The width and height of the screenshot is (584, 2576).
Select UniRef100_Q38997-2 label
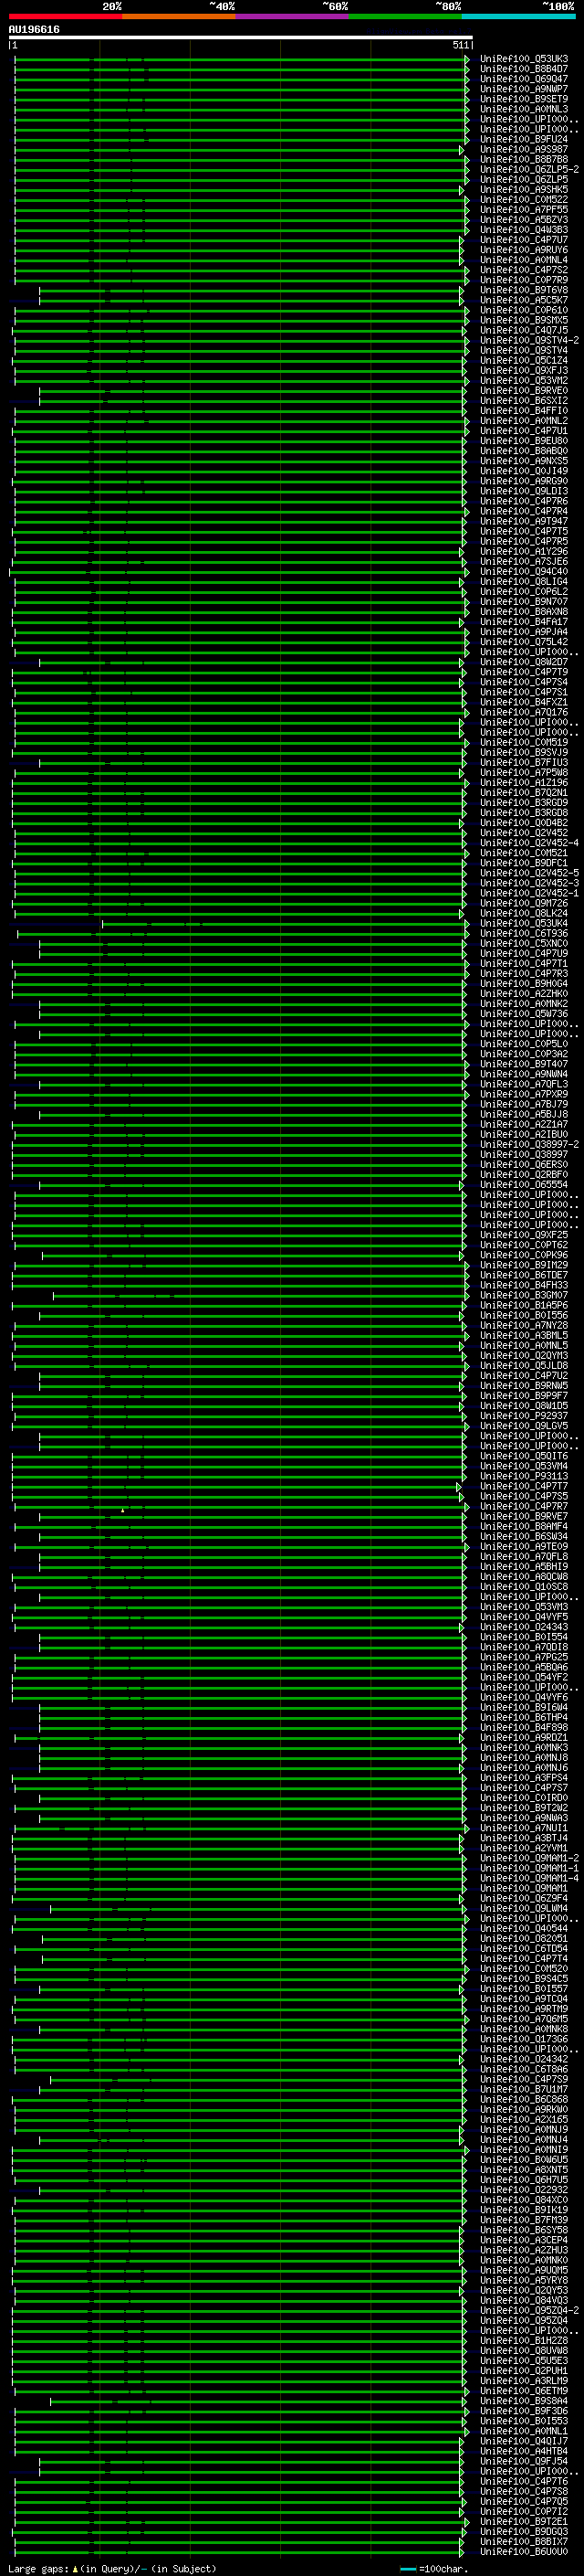[x=529, y=1144]
